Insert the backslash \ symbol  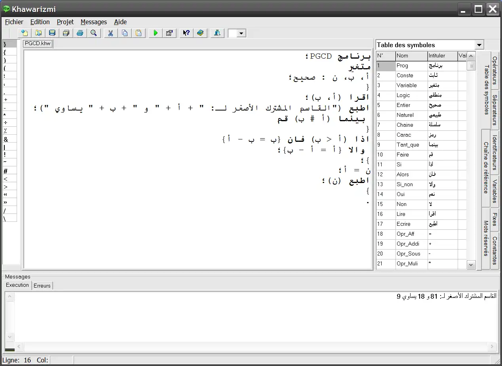coord(10,218)
